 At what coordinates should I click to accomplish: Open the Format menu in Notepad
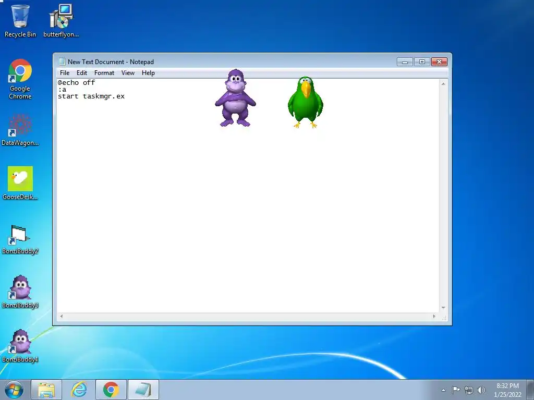[104, 73]
